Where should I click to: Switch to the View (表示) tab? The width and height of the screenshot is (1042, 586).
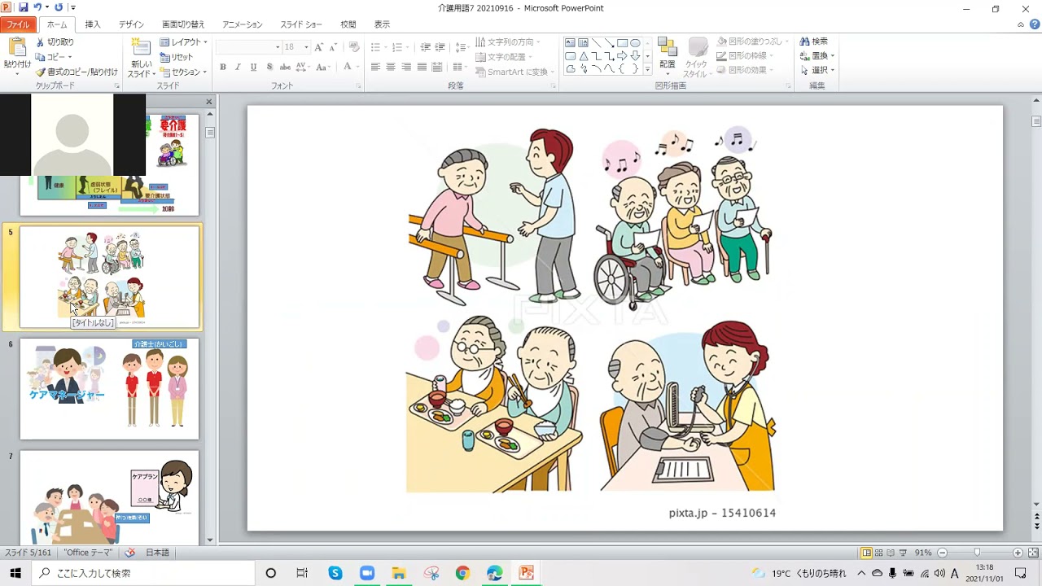(382, 24)
